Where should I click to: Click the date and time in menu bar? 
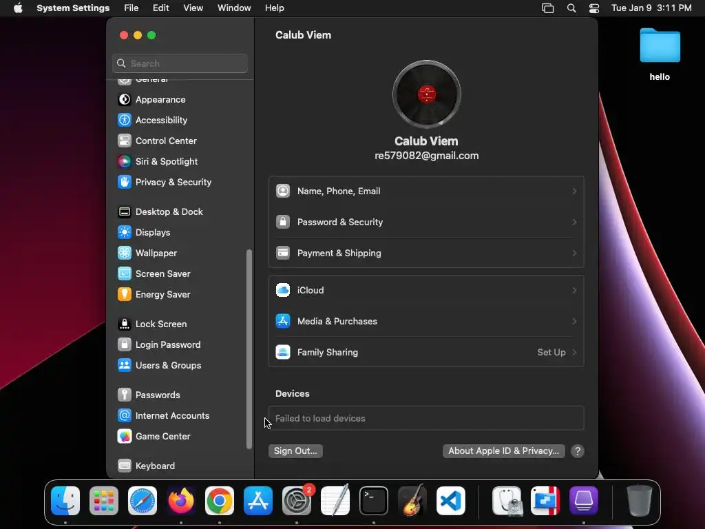651,8
